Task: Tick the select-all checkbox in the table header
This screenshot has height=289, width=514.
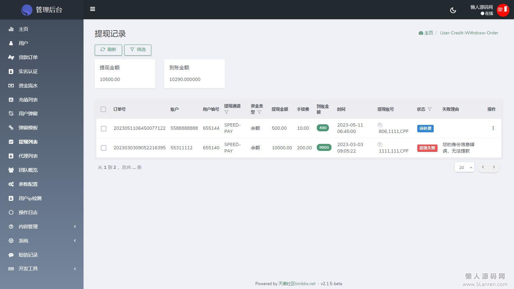Action: 103,109
